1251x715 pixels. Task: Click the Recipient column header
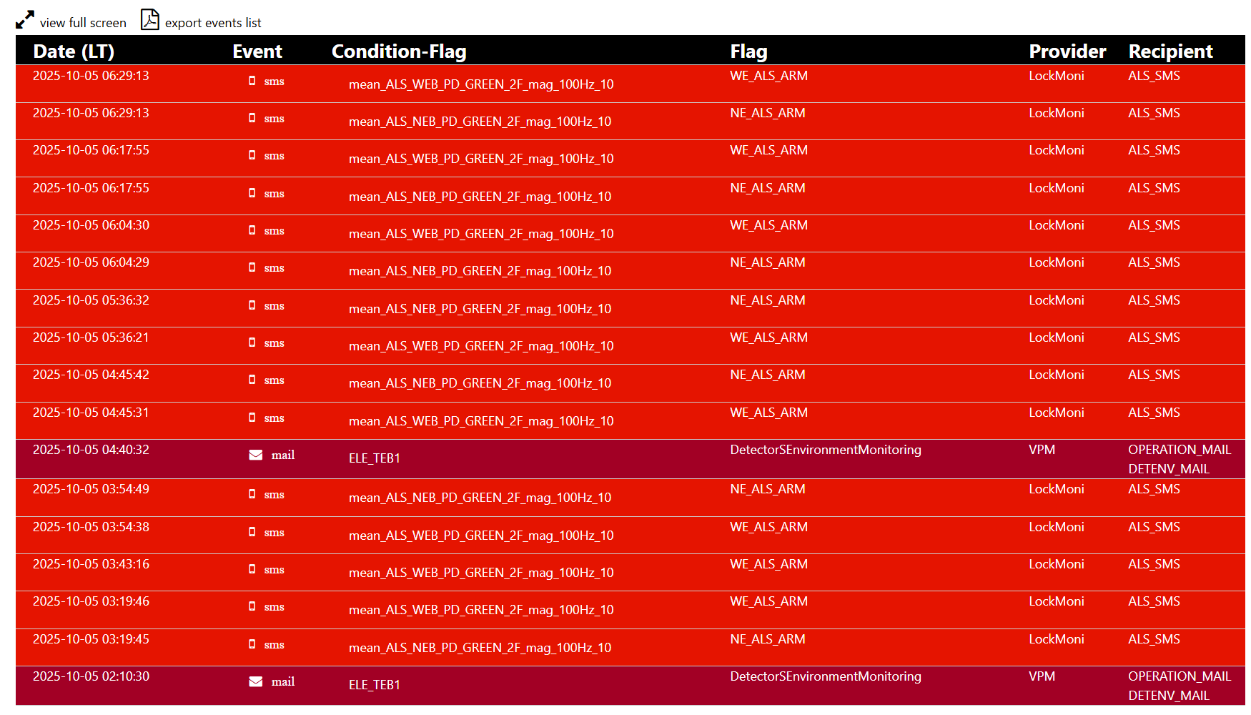pos(1170,51)
